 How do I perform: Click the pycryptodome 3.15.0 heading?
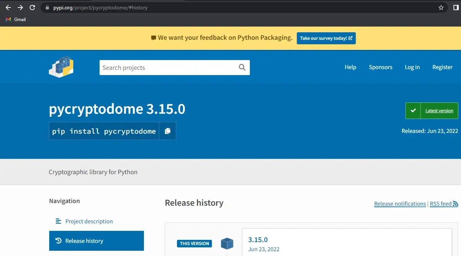[117, 109]
